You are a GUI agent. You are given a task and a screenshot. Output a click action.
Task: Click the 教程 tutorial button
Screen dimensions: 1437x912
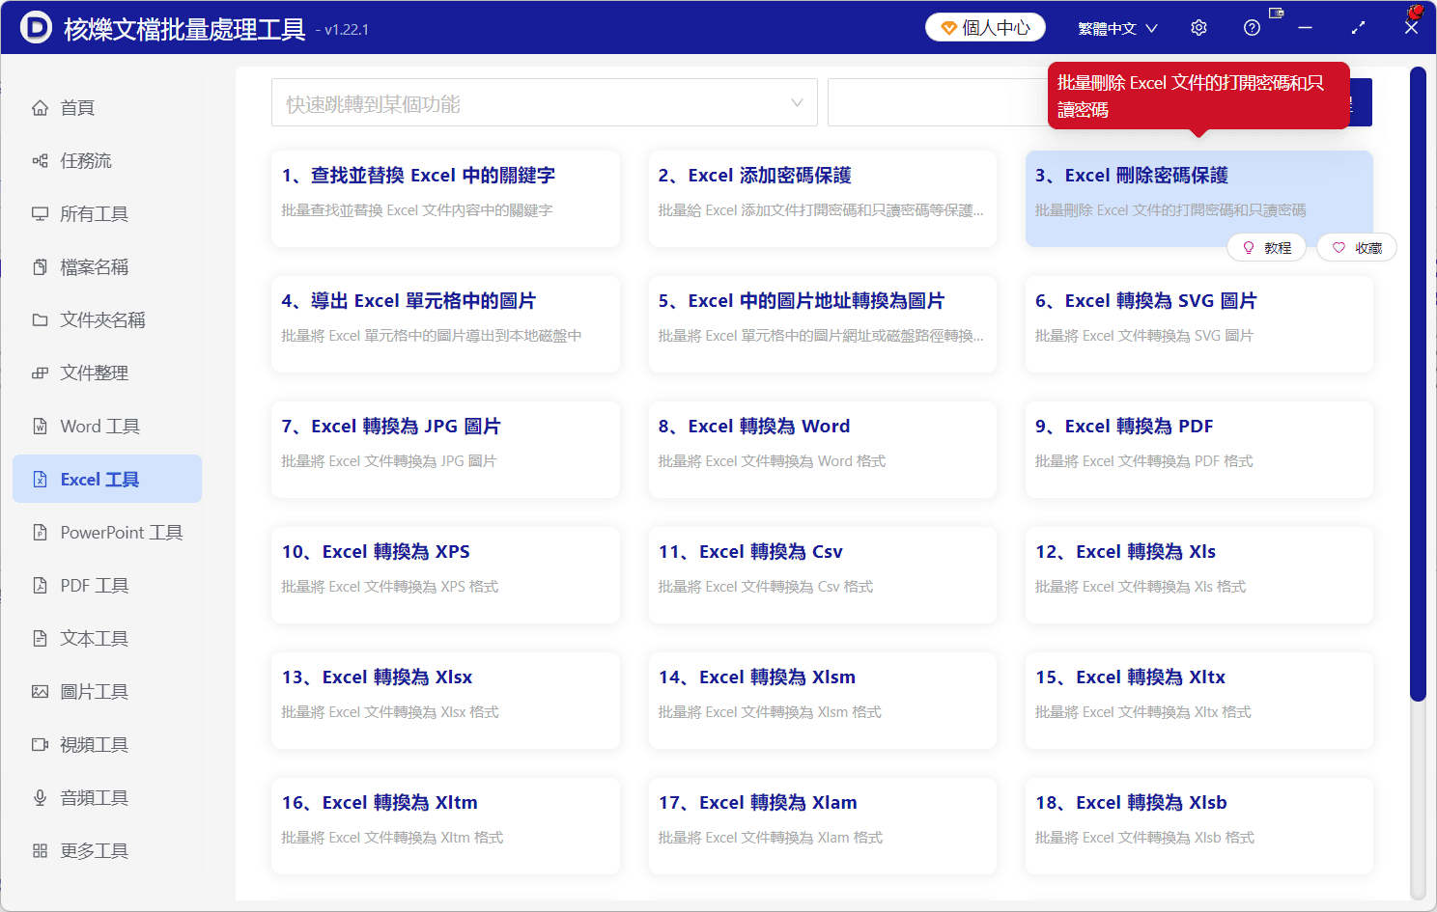pos(1266,247)
